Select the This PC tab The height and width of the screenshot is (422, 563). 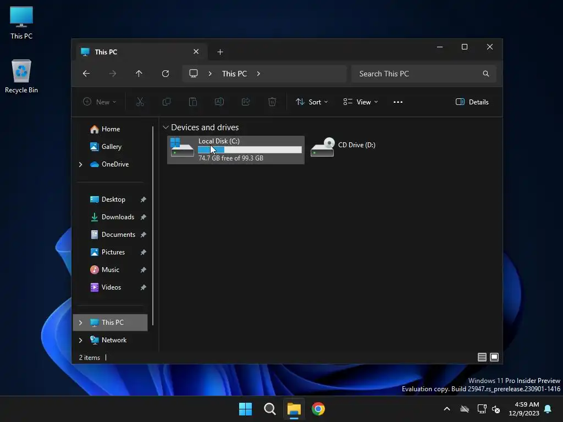(x=141, y=52)
